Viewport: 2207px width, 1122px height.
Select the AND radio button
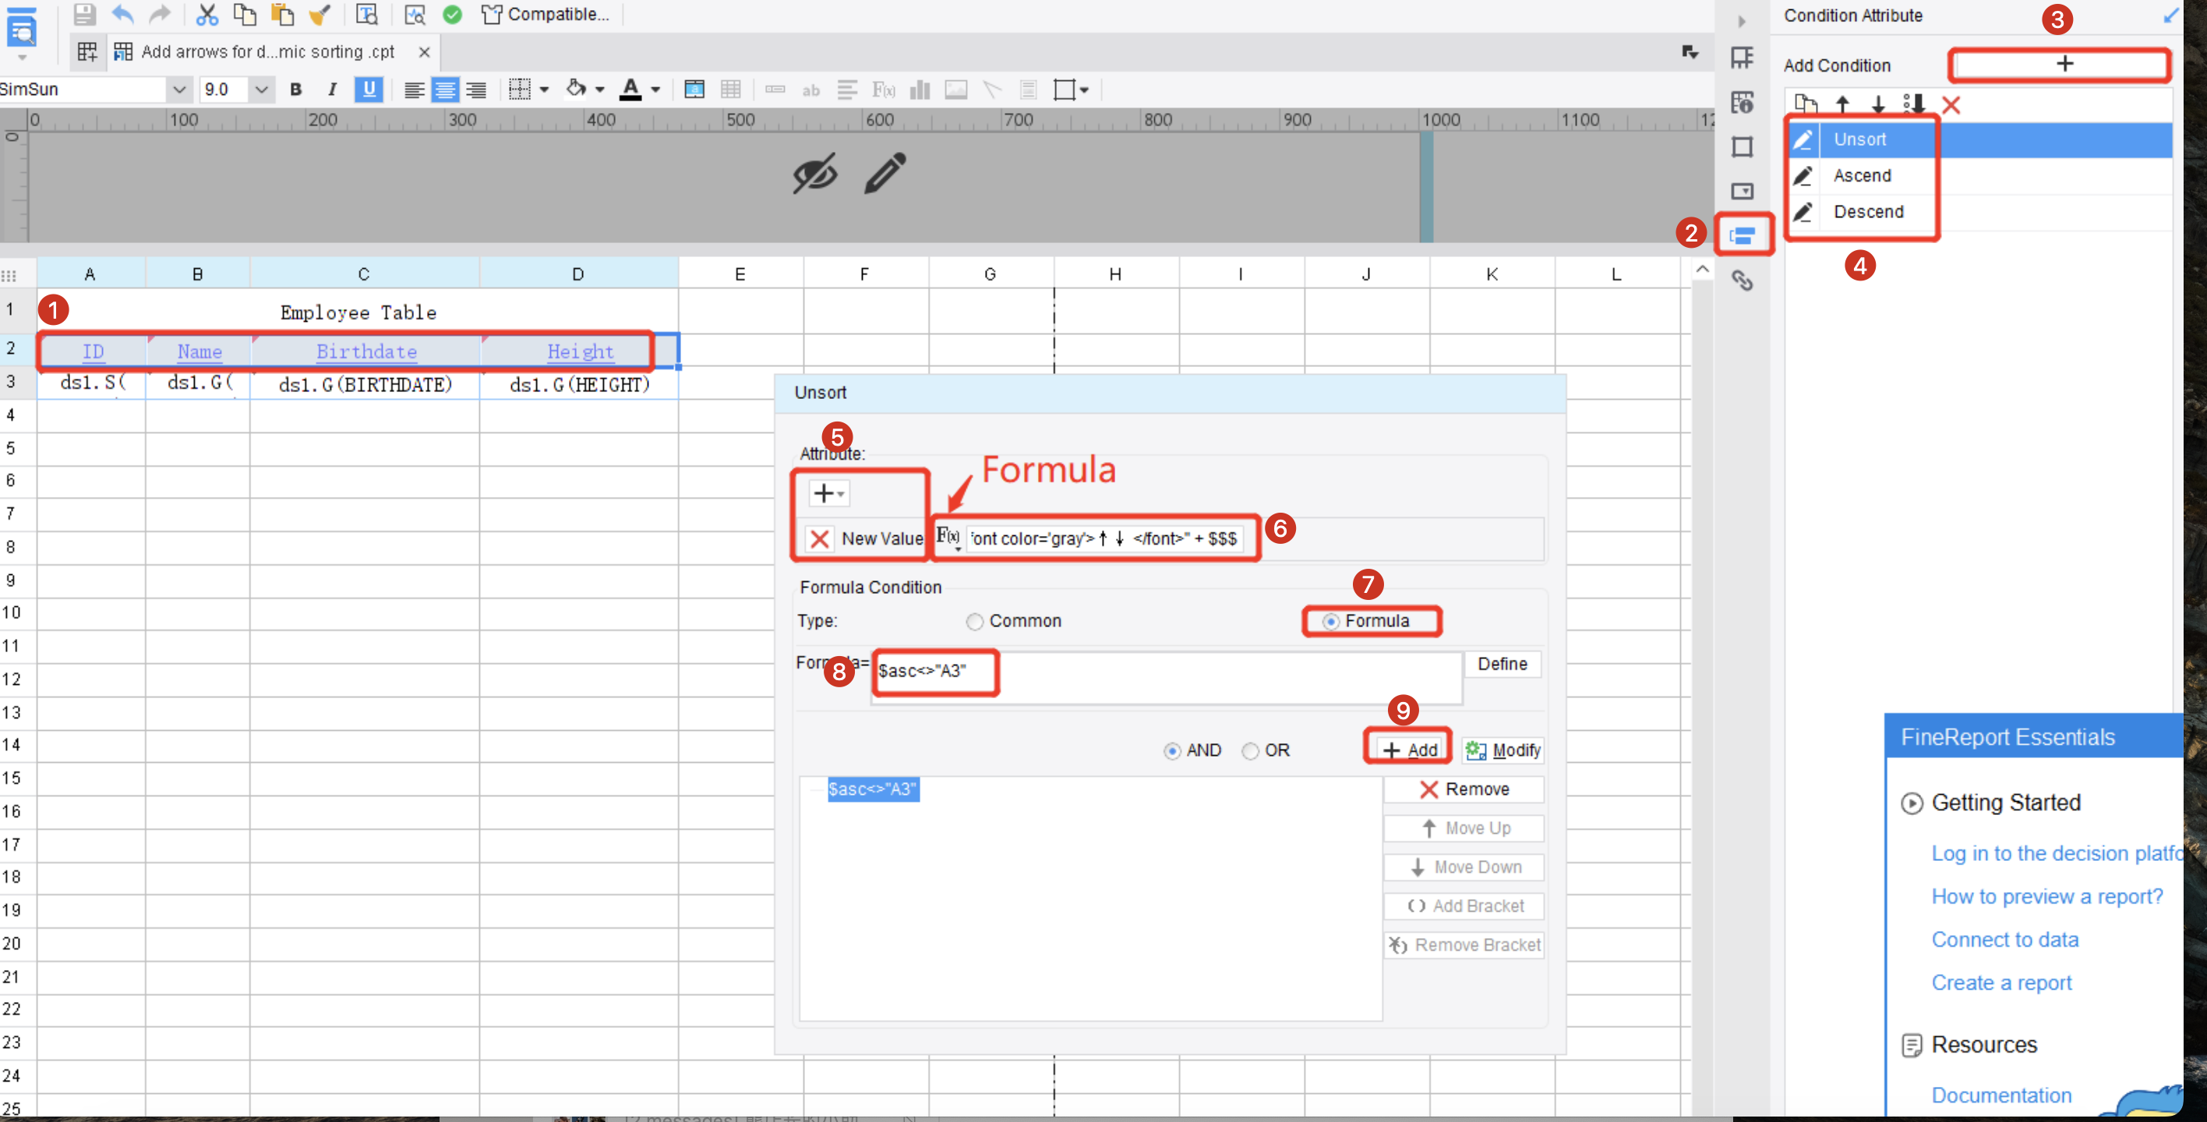[1171, 751]
